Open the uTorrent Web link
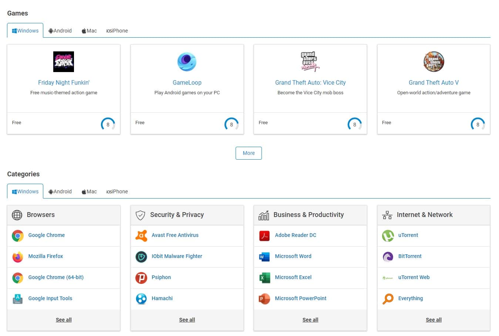Screen dimensions: 499x336 point(414,277)
